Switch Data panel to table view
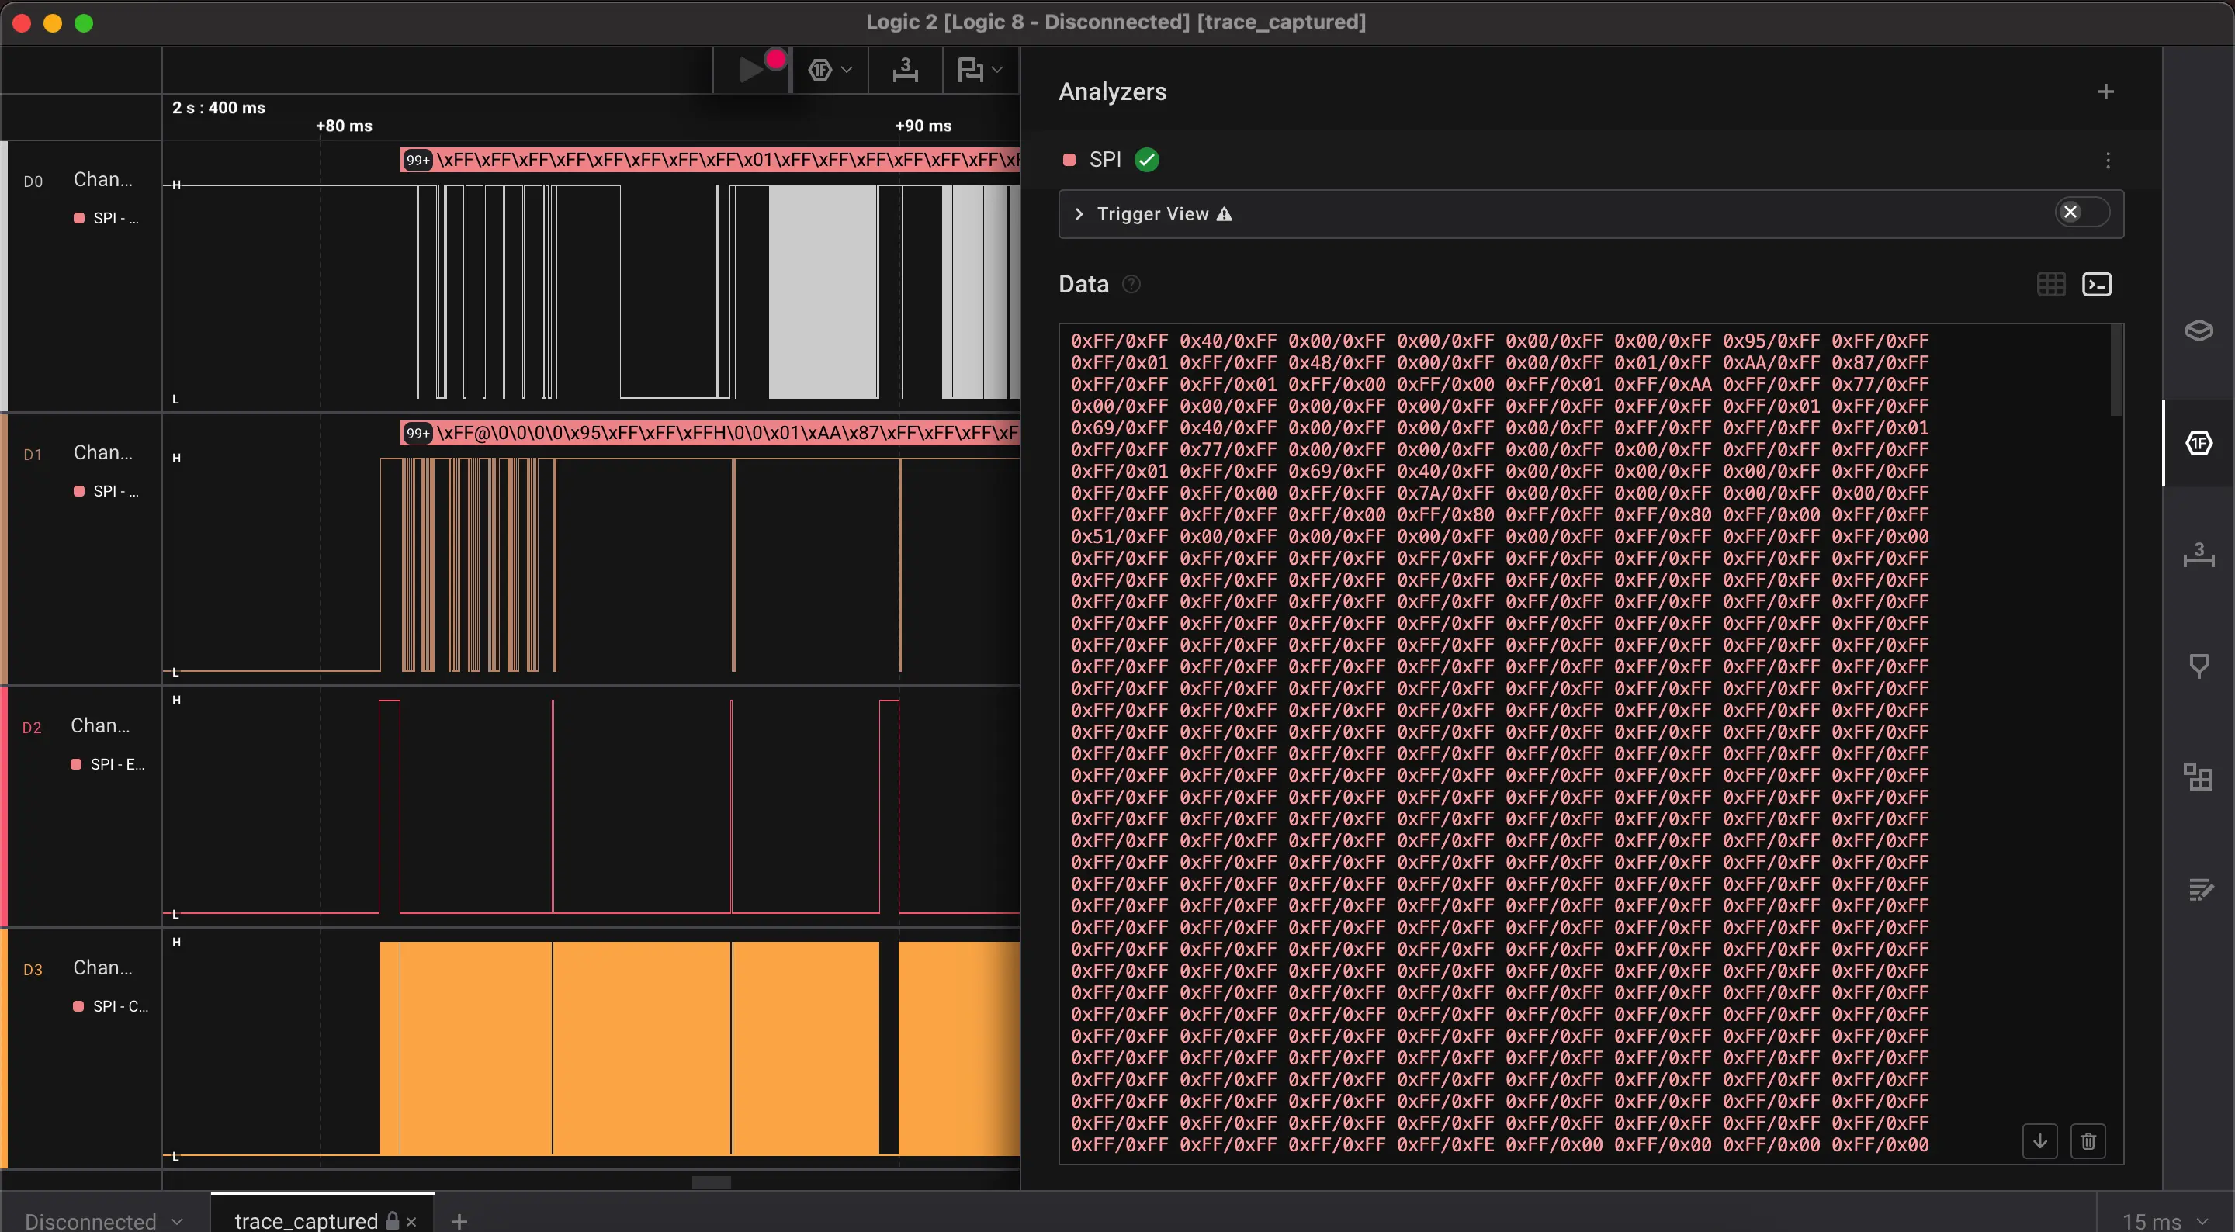 coord(2051,284)
